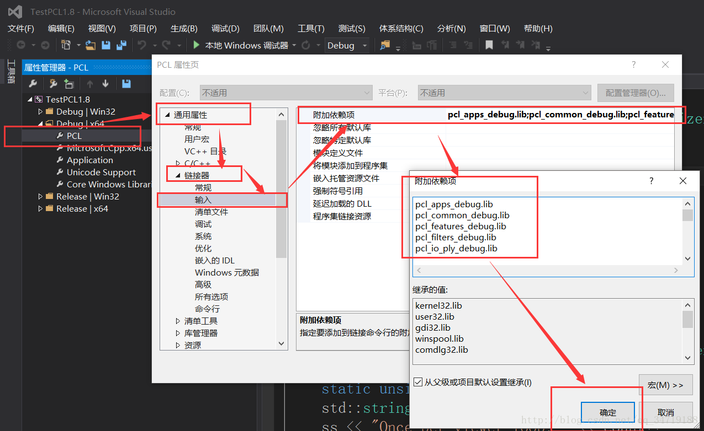Click the move down arrow in Property Manager
Screen dimensions: 704x431
(x=105, y=84)
